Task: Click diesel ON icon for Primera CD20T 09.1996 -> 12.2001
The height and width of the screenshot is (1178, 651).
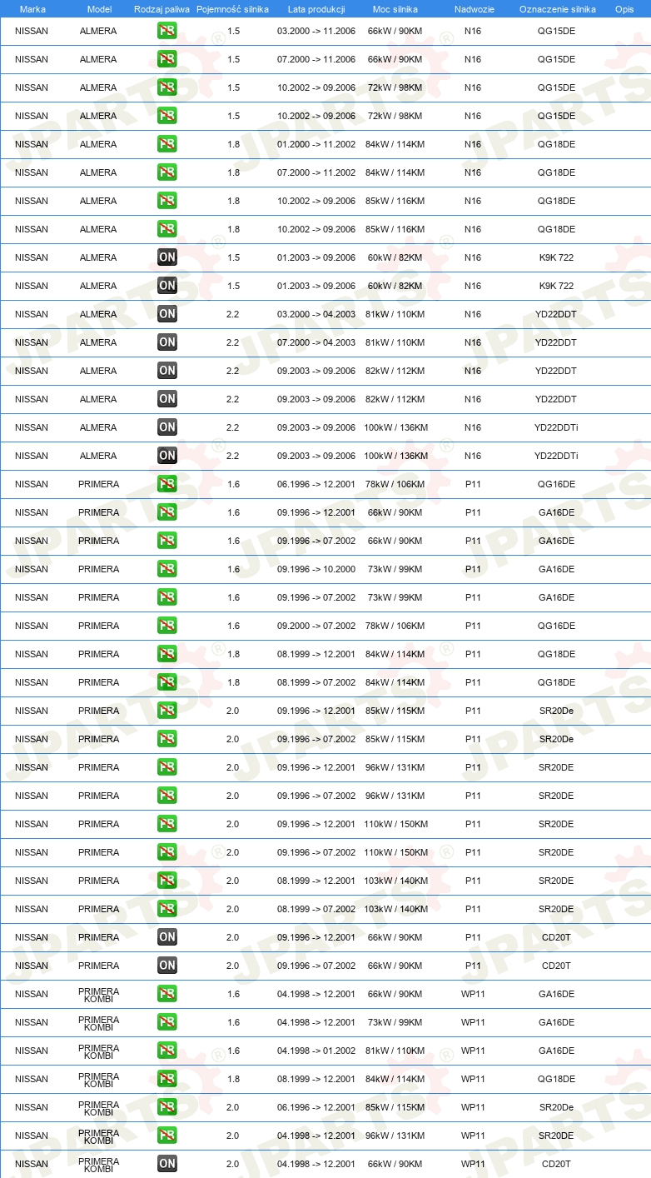Action: click(x=167, y=937)
